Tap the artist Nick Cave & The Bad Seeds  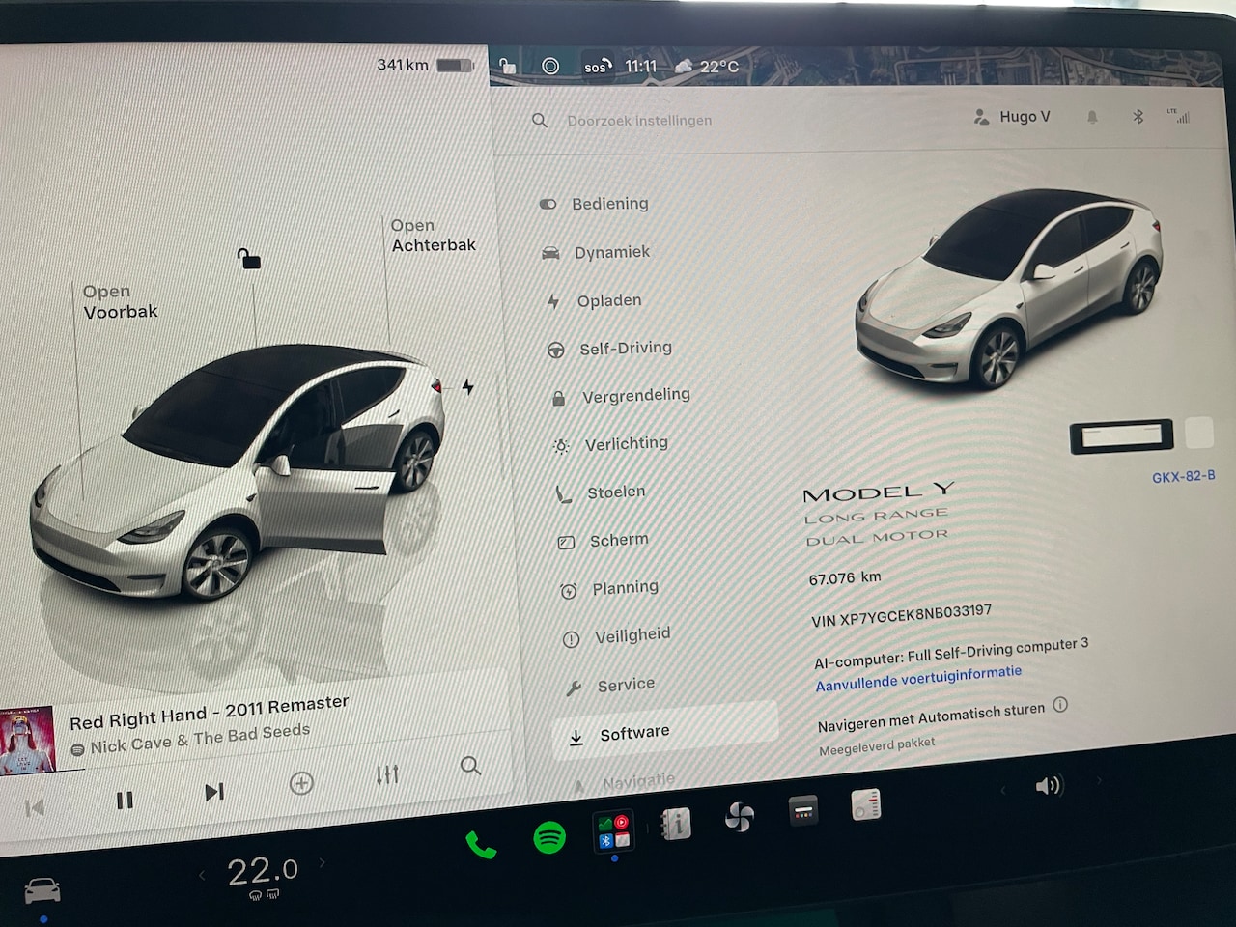point(200,739)
